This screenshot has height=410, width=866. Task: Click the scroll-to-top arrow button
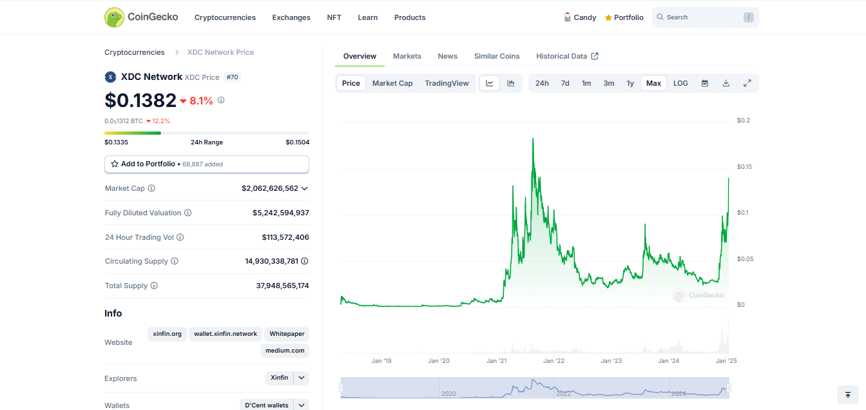(x=848, y=395)
